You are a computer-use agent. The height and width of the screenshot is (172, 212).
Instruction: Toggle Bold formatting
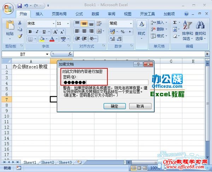30,32
